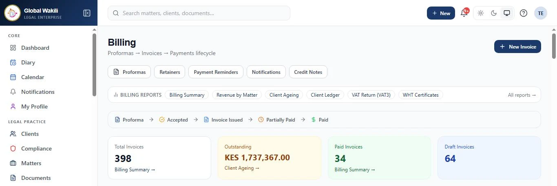Open Client Ledger report
557x186 pixels.
pyautogui.click(x=325, y=95)
